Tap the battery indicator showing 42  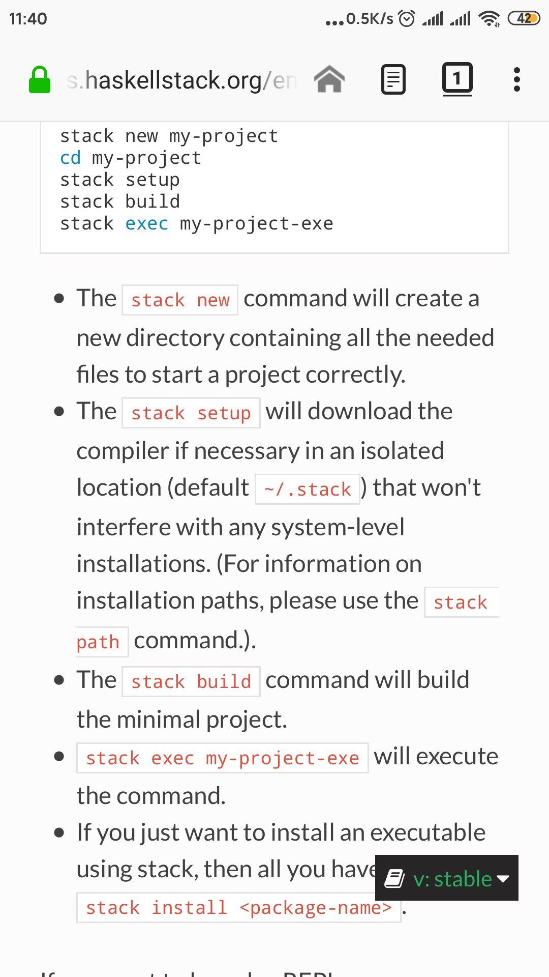click(524, 19)
